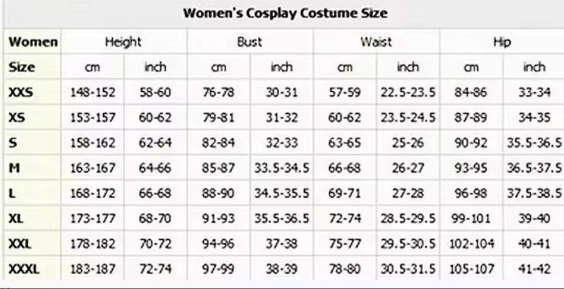Screen dimensions: 564x289
Task: Select the XS size row label
Action: click(16, 117)
